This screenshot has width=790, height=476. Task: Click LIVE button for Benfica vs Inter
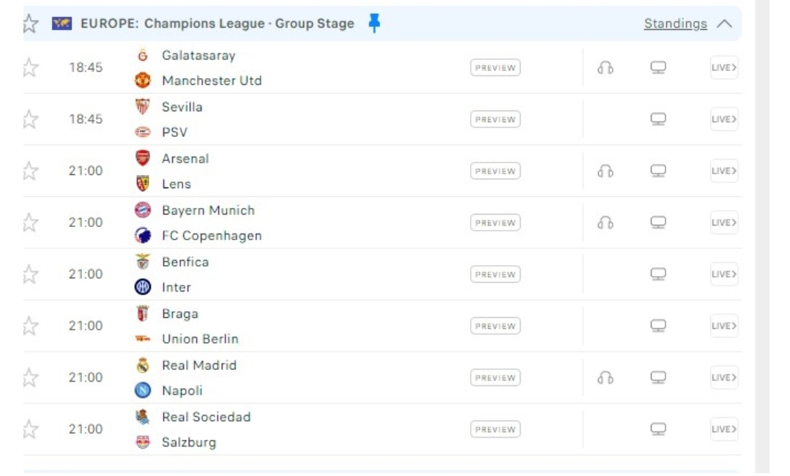pos(723,275)
